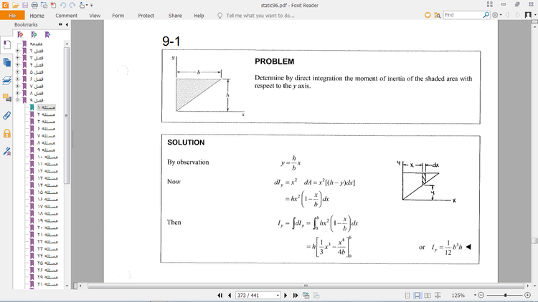Switch to single page view mode
538x302 pixels.
[408, 295]
